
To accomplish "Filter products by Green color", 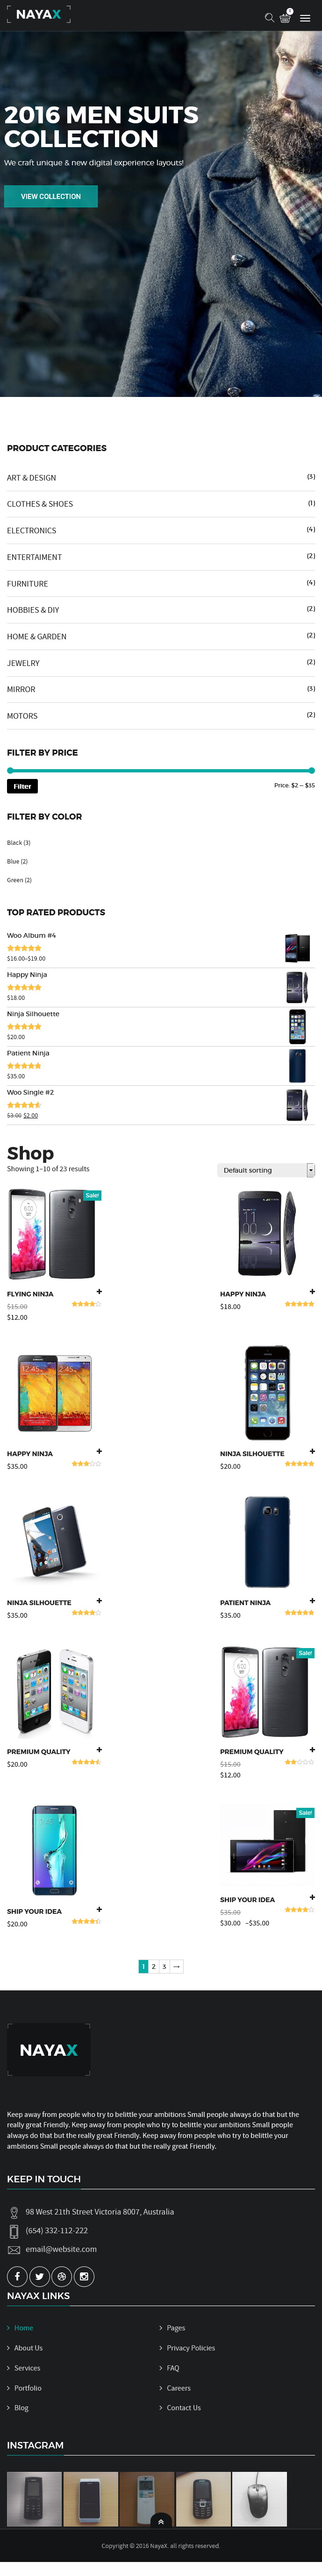I will tap(19, 880).
